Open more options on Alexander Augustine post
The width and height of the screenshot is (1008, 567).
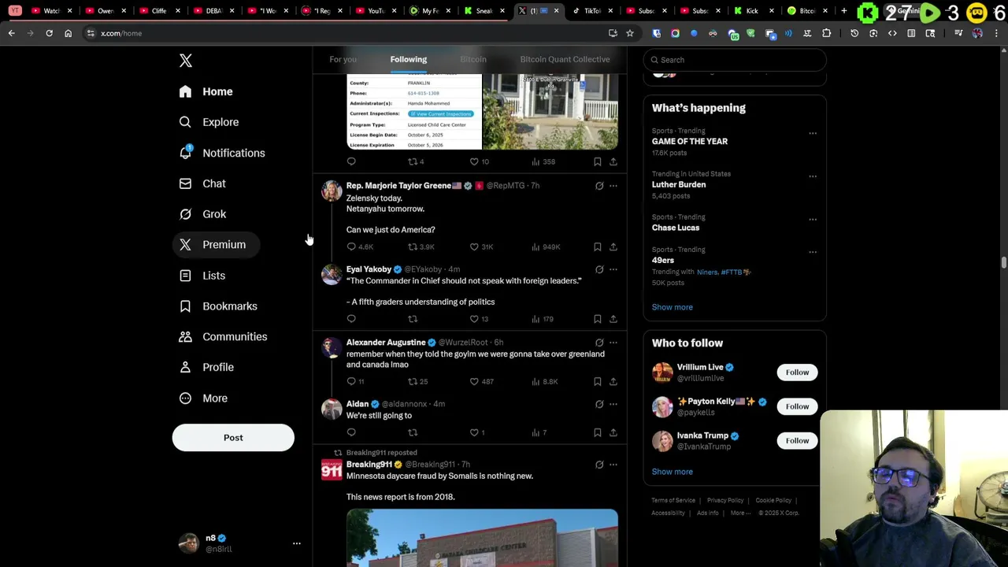point(613,343)
